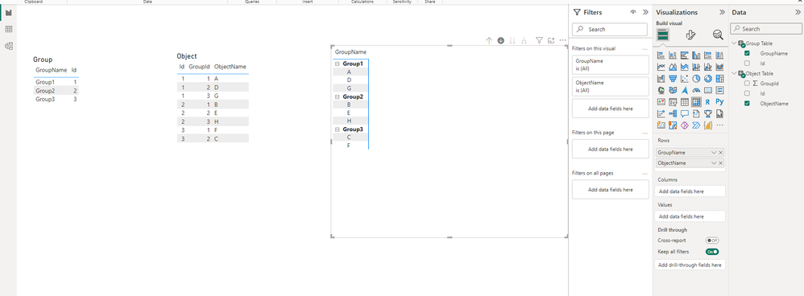Select the clustered column chart visual

[x=696, y=55]
